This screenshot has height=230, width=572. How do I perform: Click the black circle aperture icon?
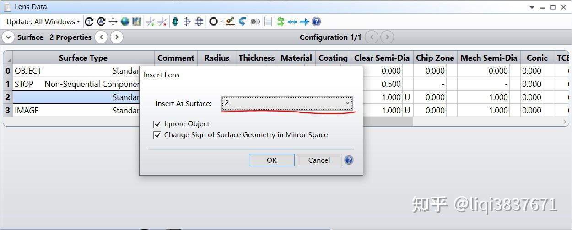click(x=213, y=21)
